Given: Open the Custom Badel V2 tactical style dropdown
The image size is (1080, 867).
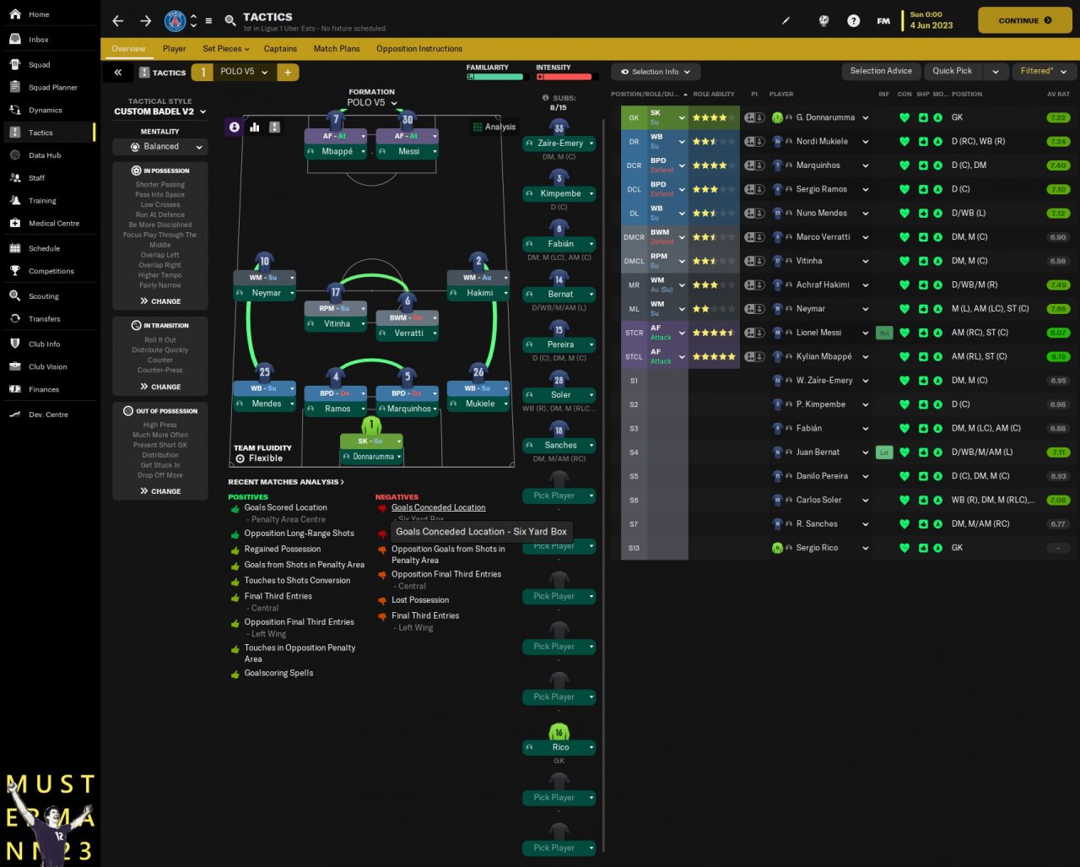Looking at the screenshot, I should pos(160,111).
